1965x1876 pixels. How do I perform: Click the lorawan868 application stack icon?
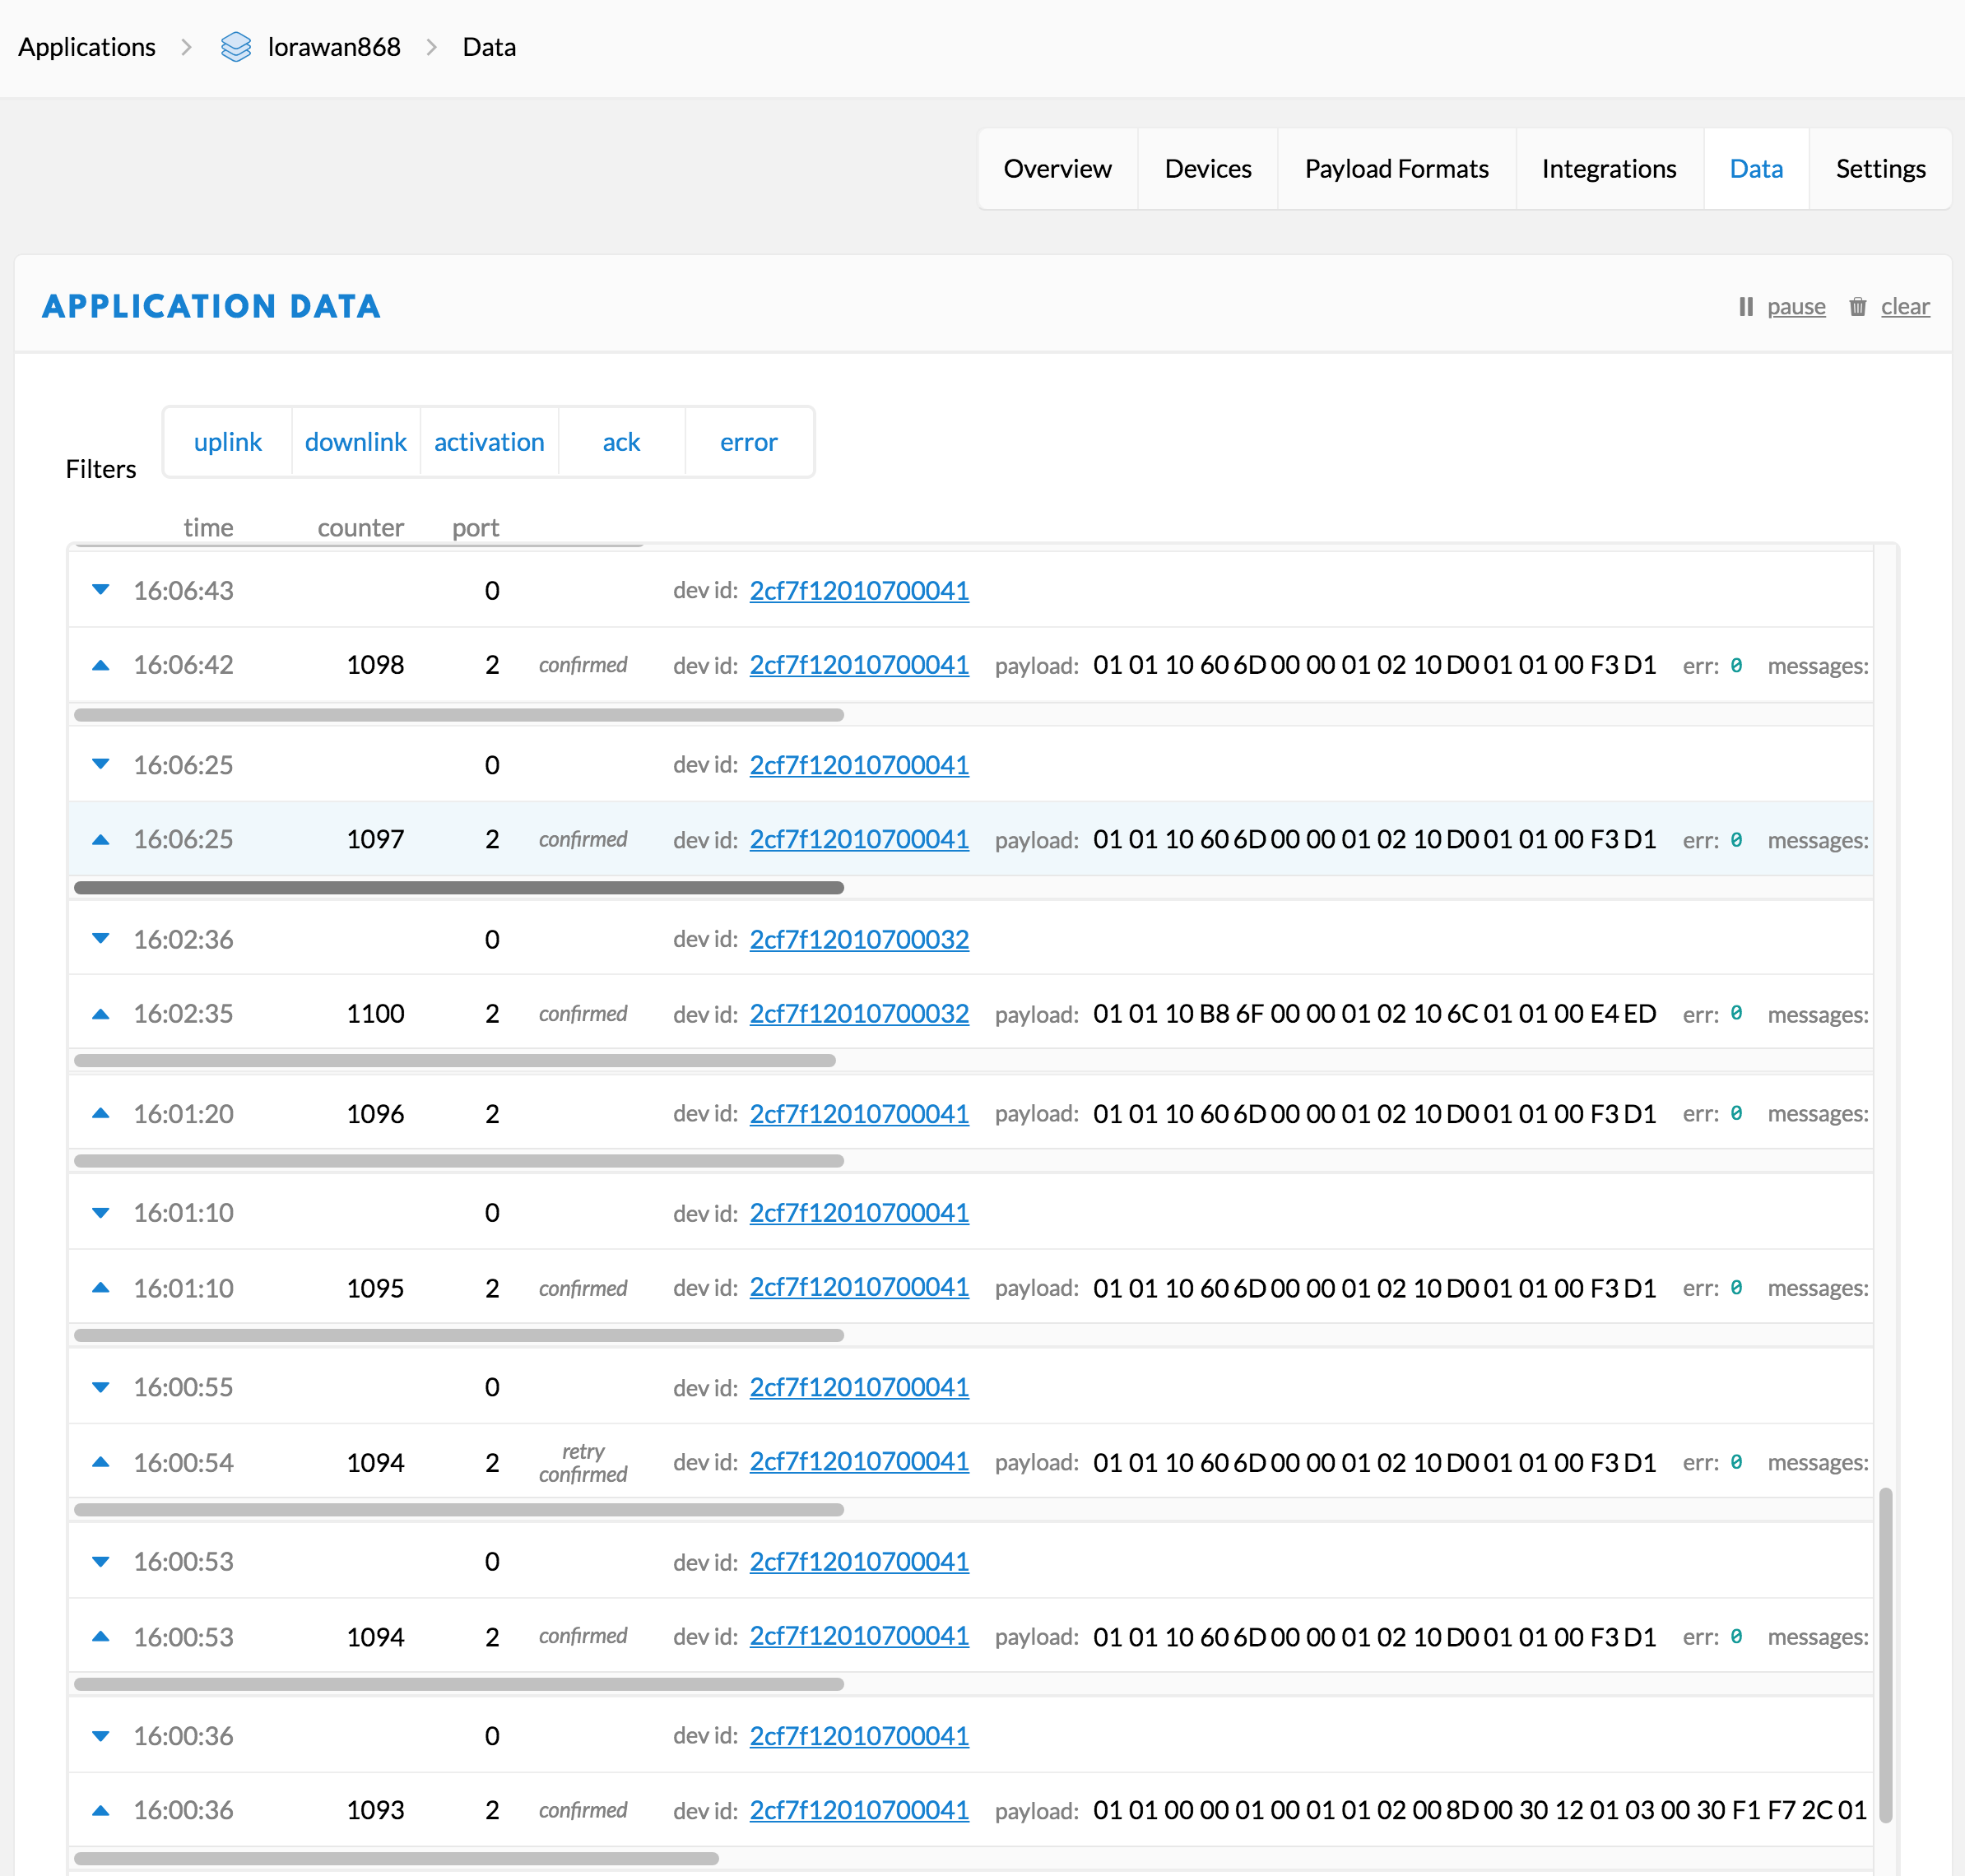pos(236,47)
